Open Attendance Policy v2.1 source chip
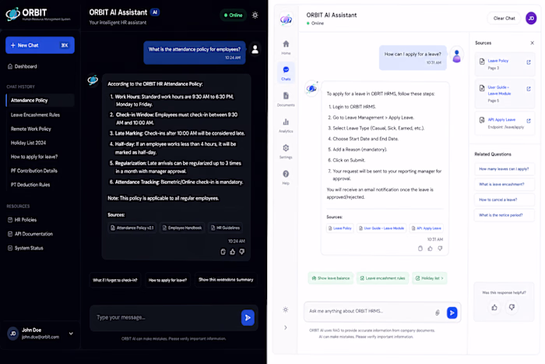 pyautogui.click(x=132, y=228)
